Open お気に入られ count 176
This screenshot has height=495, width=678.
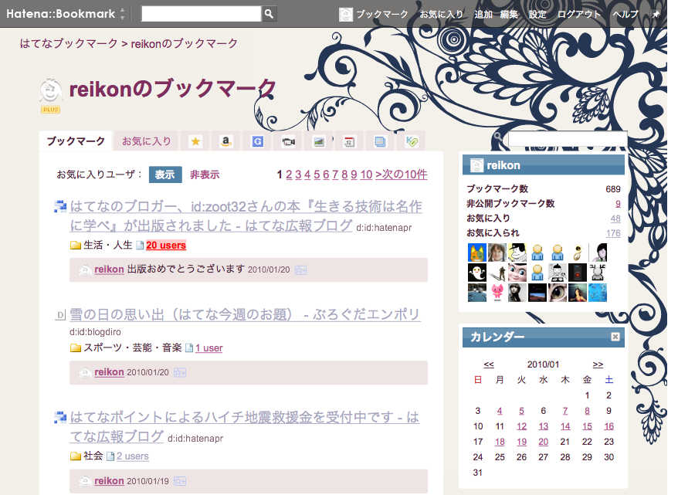pyautogui.click(x=613, y=233)
